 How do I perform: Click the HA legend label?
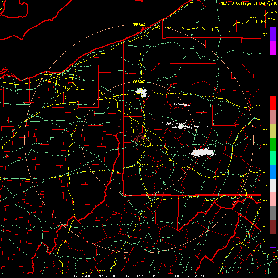click(265, 103)
